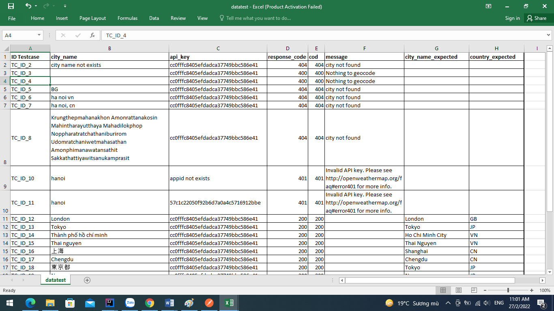Zoom out with the minus button
This screenshot has height=311, width=554.
coord(485,290)
